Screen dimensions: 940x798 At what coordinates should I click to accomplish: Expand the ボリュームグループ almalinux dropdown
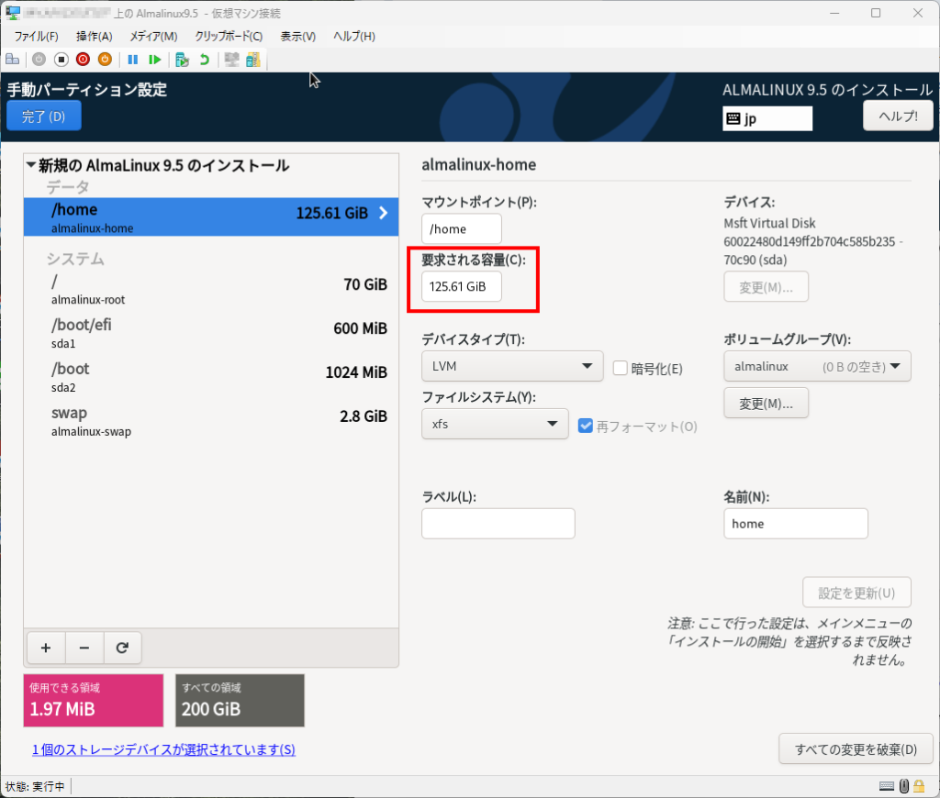816,368
